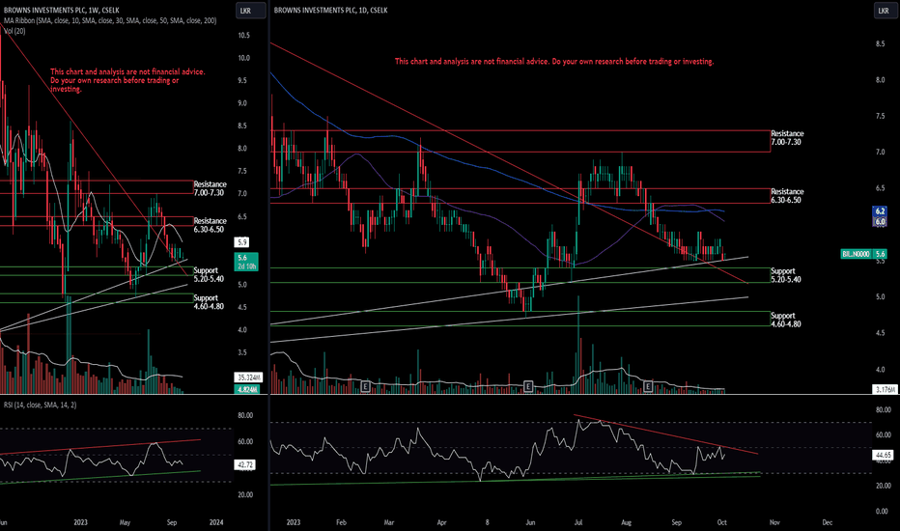The width and height of the screenshot is (900, 531).
Task: Click the 2024 label on weekly time axis
Action: tap(216, 522)
